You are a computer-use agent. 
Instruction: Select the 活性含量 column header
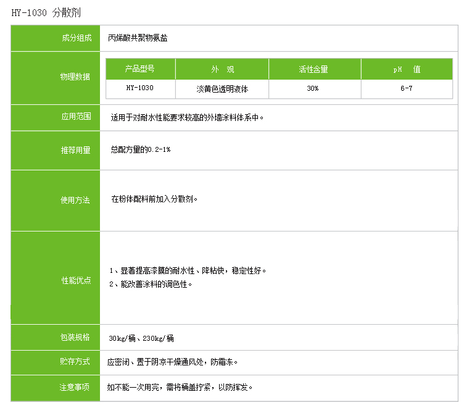(313, 69)
